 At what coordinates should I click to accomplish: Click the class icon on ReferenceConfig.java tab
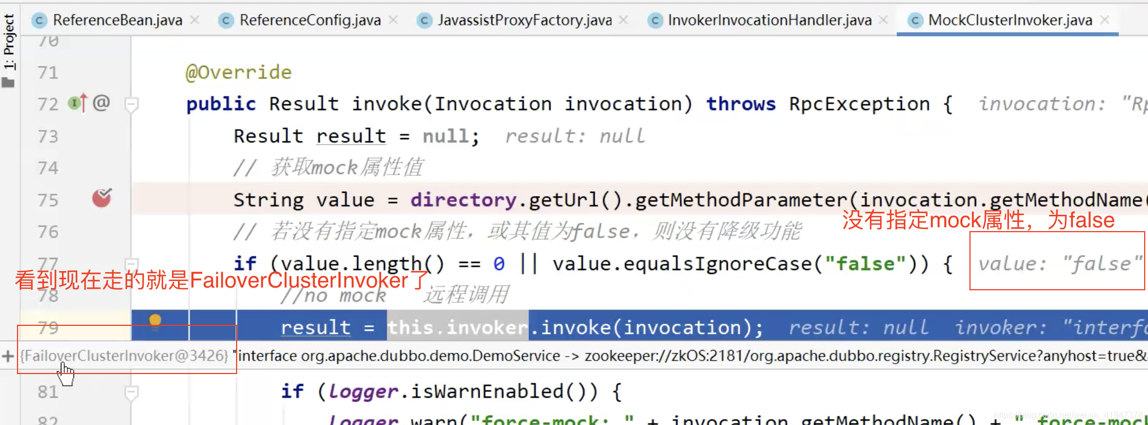(x=225, y=21)
